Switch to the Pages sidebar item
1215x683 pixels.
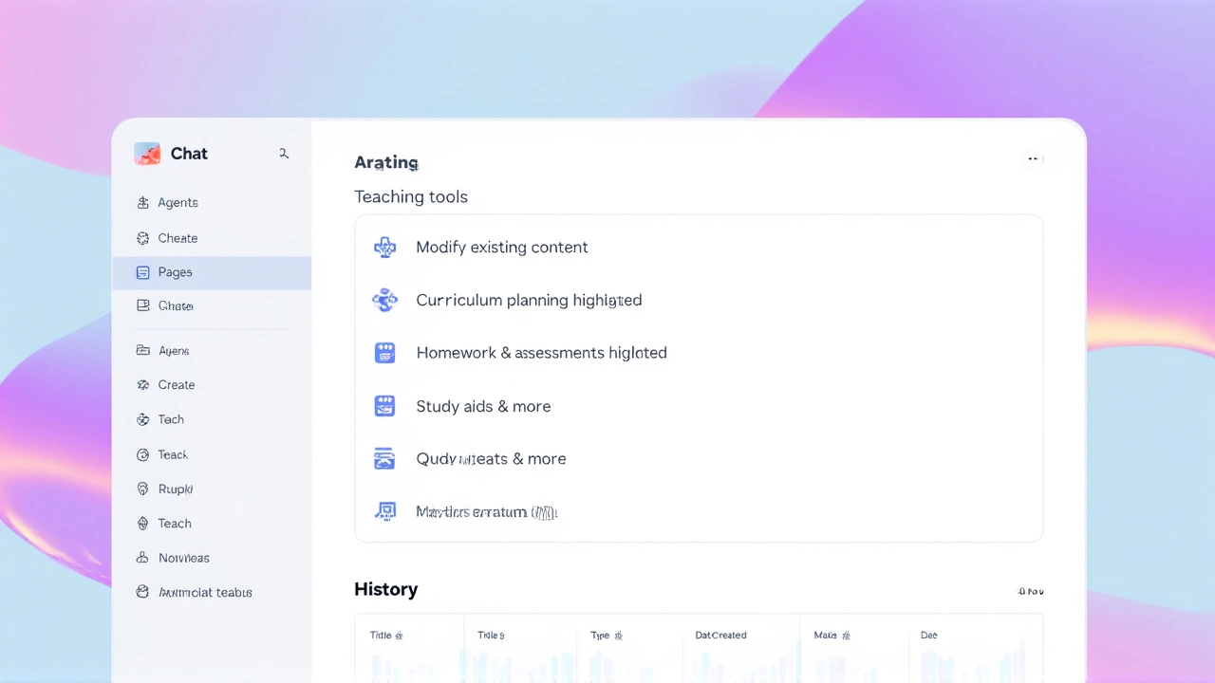(175, 272)
